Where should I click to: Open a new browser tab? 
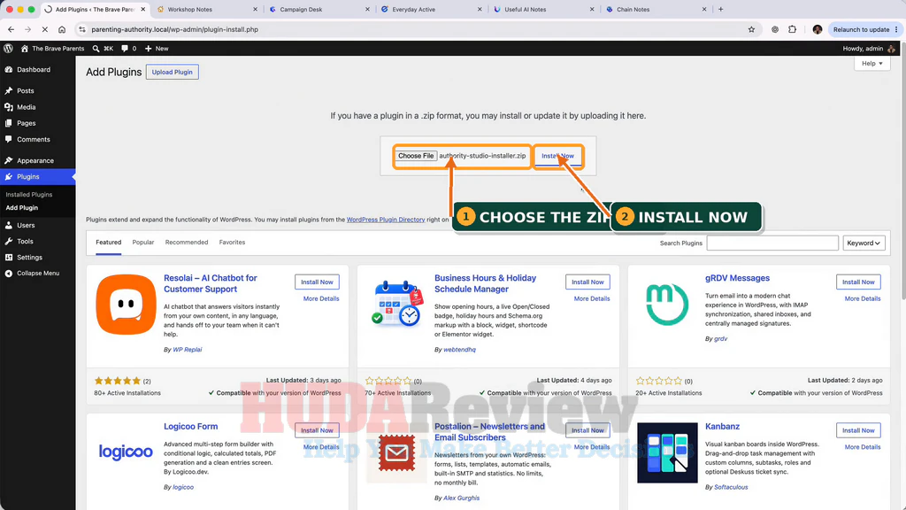tap(720, 9)
